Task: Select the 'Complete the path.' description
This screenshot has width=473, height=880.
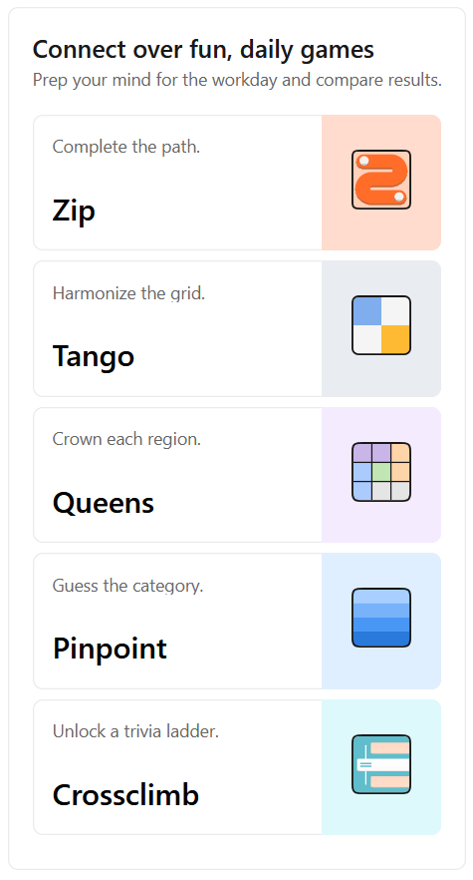Action: pos(126,147)
